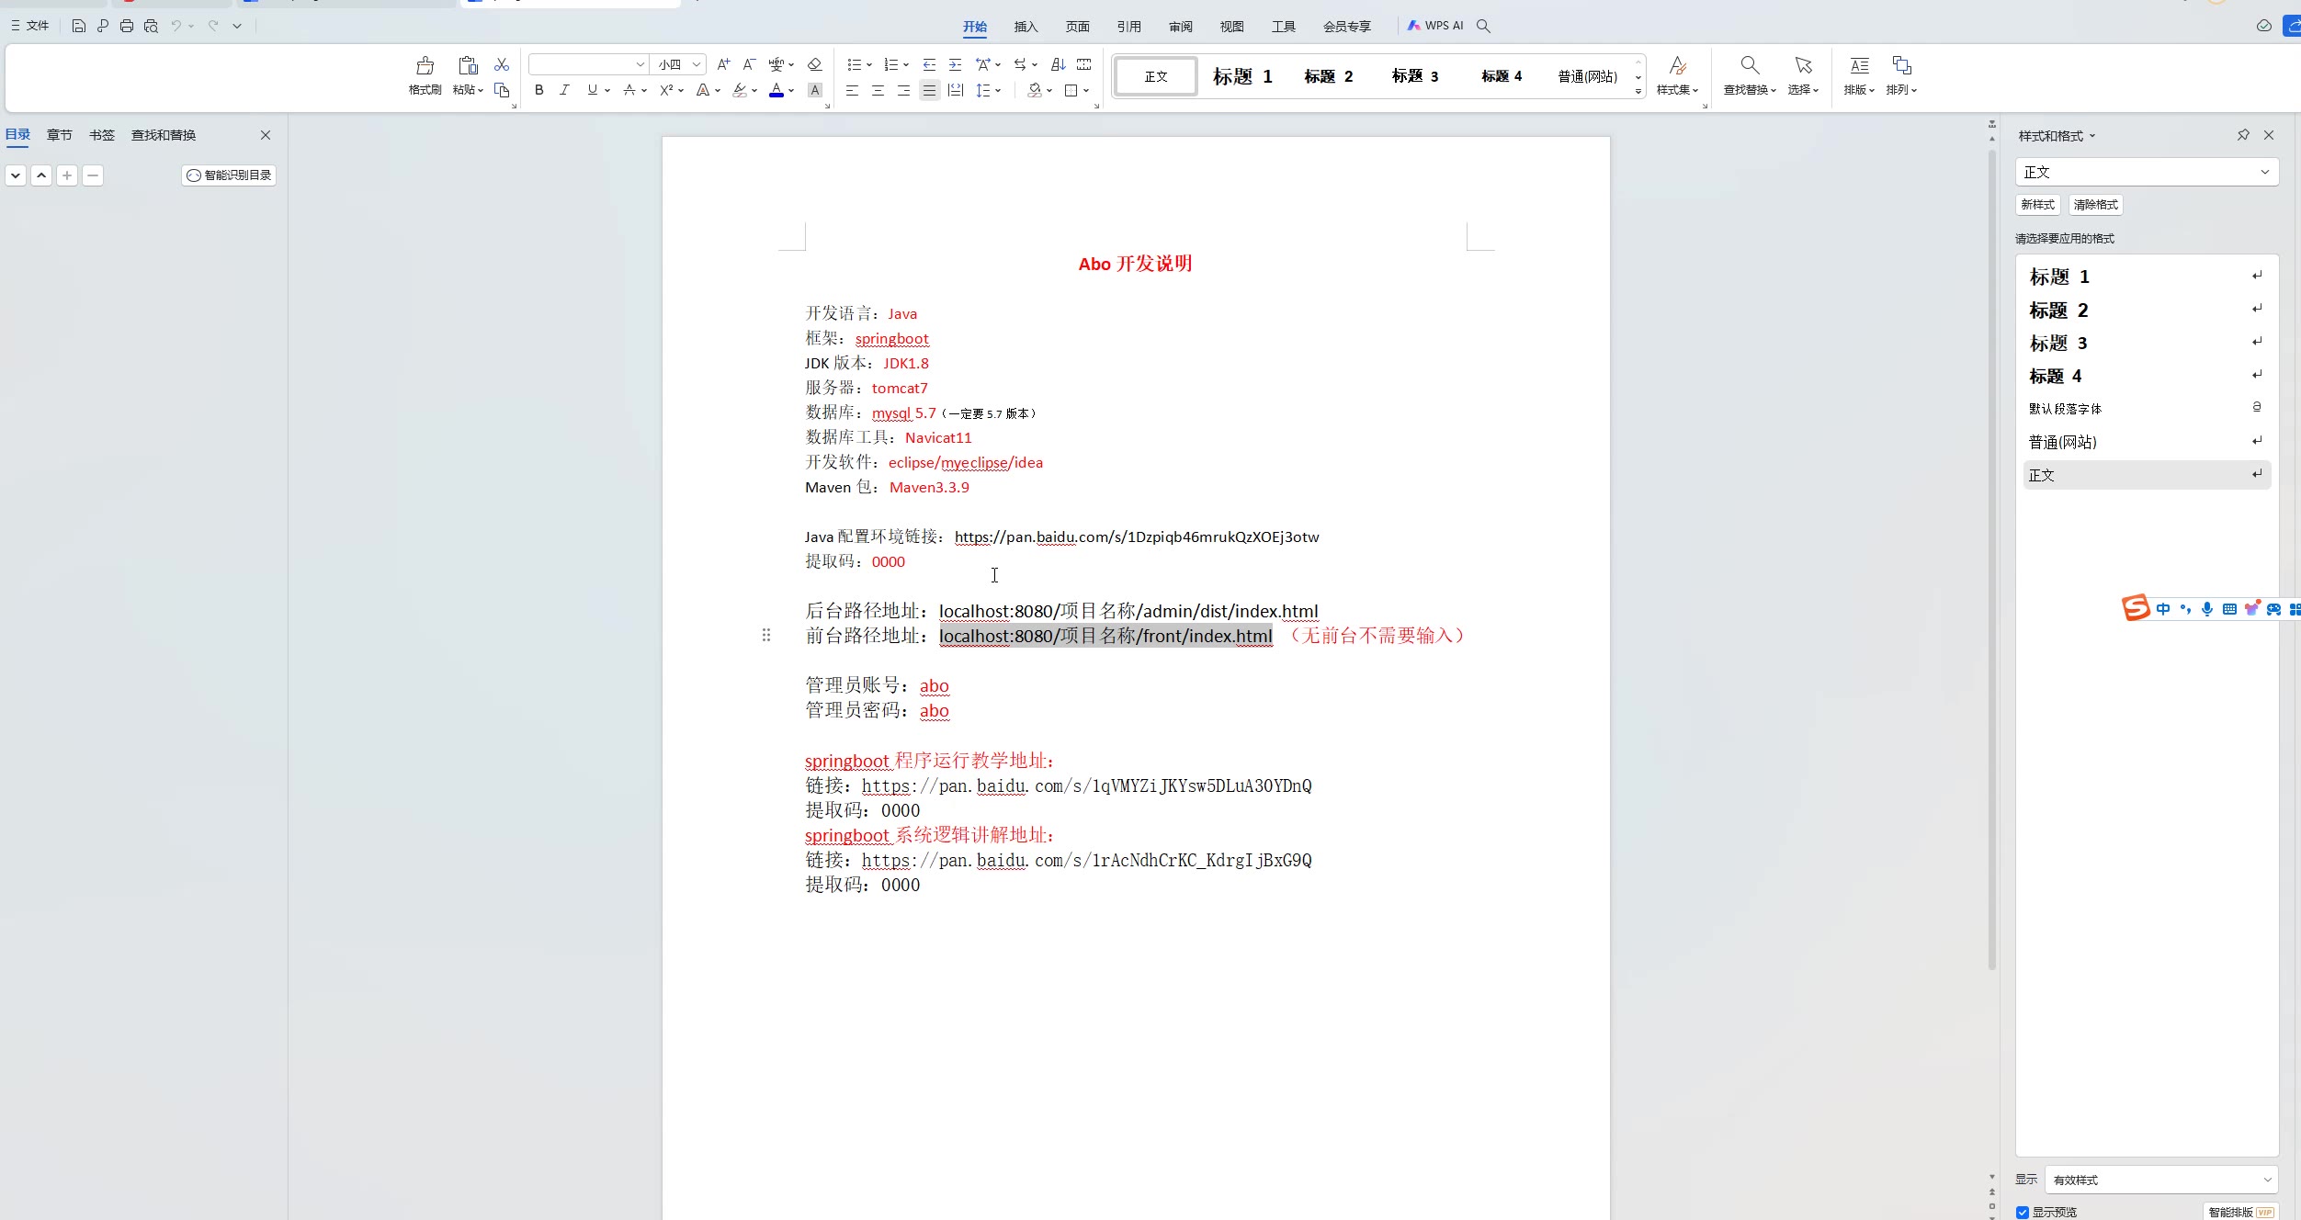
Task: Click the increase font size A+ icon
Action: pyautogui.click(x=723, y=64)
